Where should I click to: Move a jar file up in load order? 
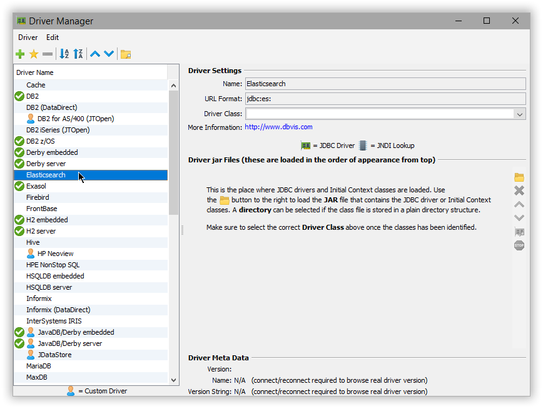(519, 204)
